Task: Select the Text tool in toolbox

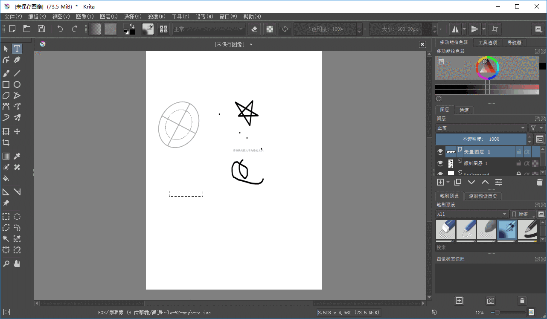Action: (17, 49)
